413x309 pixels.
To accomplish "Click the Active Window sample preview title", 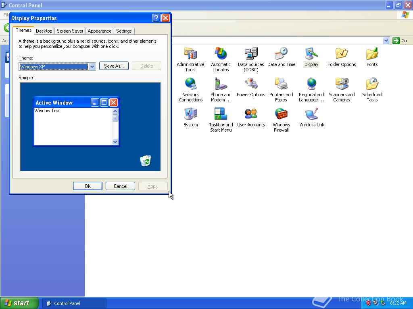I will point(54,103).
